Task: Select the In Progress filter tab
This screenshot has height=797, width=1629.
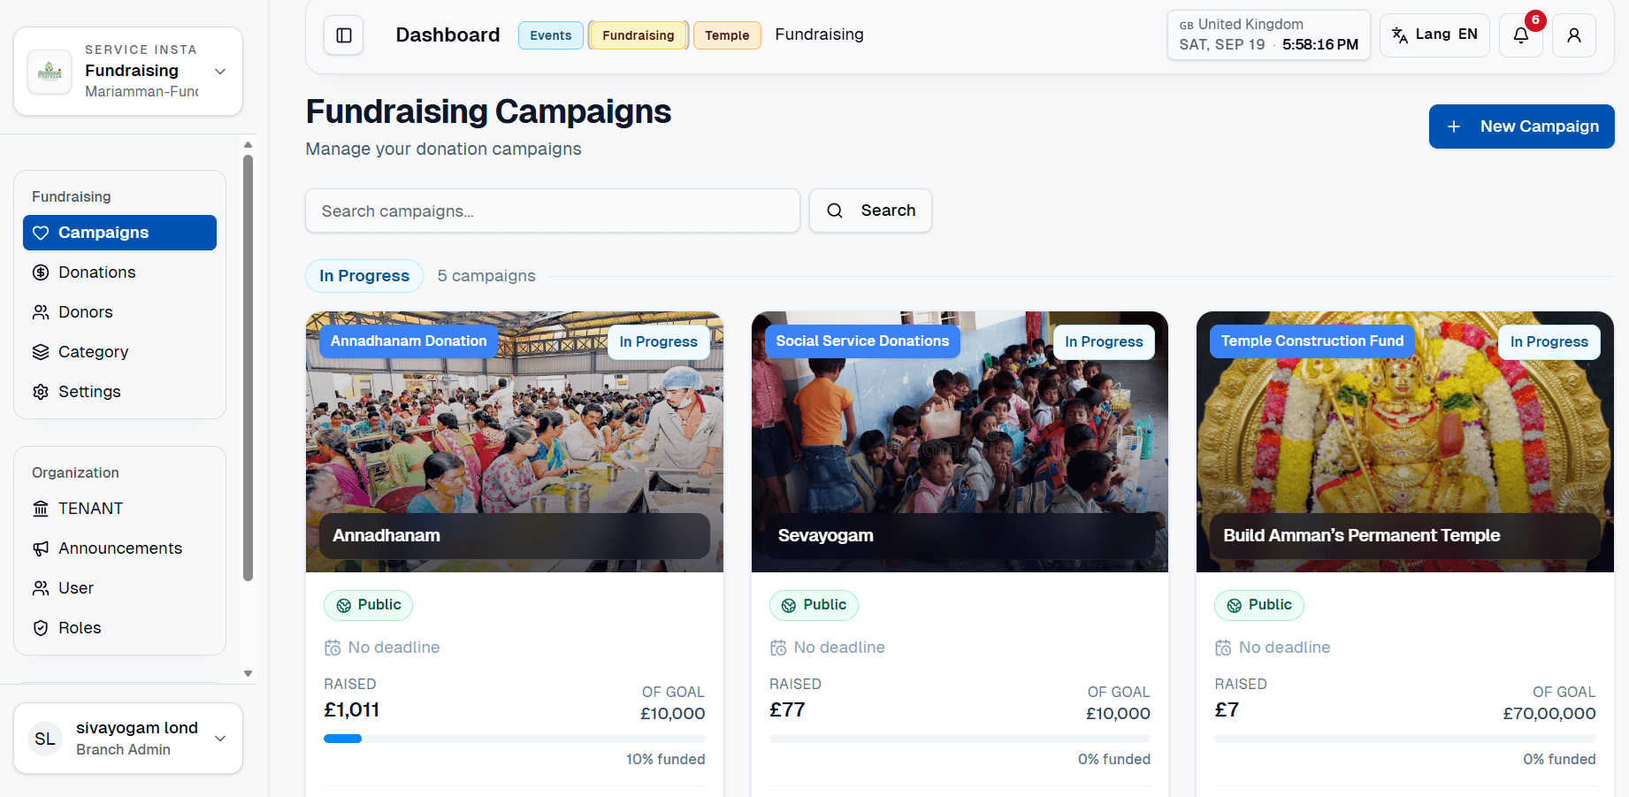Action: click(x=364, y=276)
